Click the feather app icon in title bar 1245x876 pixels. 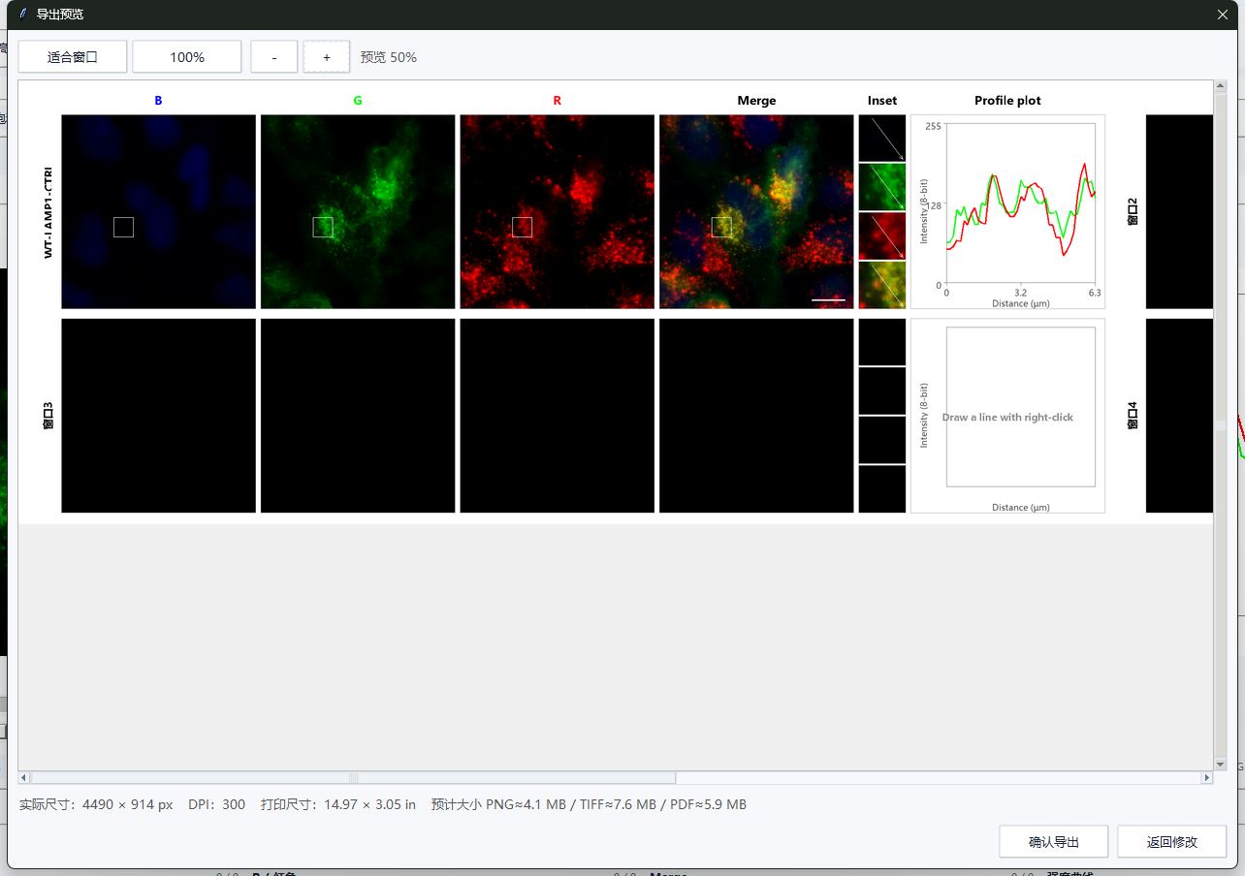(x=23, y=14)
